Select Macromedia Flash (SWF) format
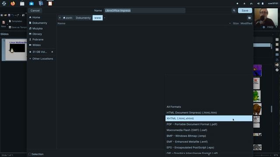The height and width of the screenshot is (157, 280). tap(209, 130)
